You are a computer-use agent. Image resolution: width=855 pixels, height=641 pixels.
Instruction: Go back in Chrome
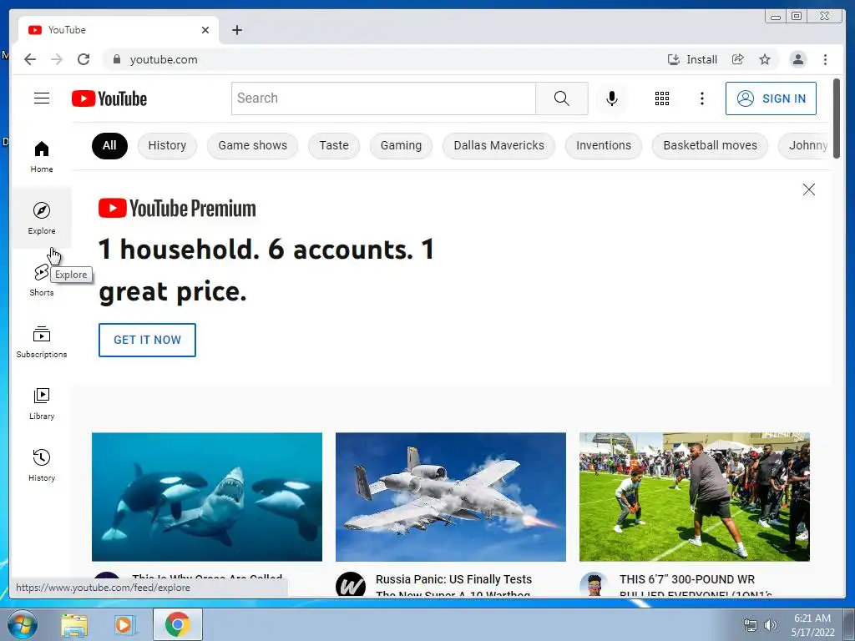click(30, 59)
